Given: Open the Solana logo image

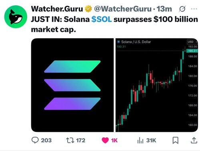Looking at the screenshot, I should point(72,85).
